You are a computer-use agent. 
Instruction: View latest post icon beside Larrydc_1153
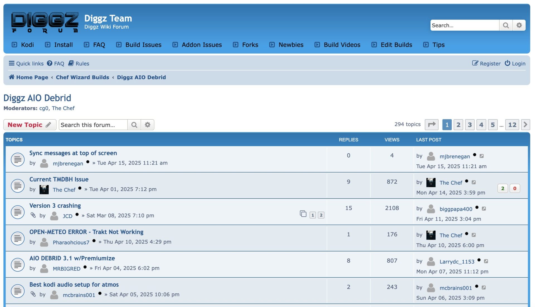486,261
